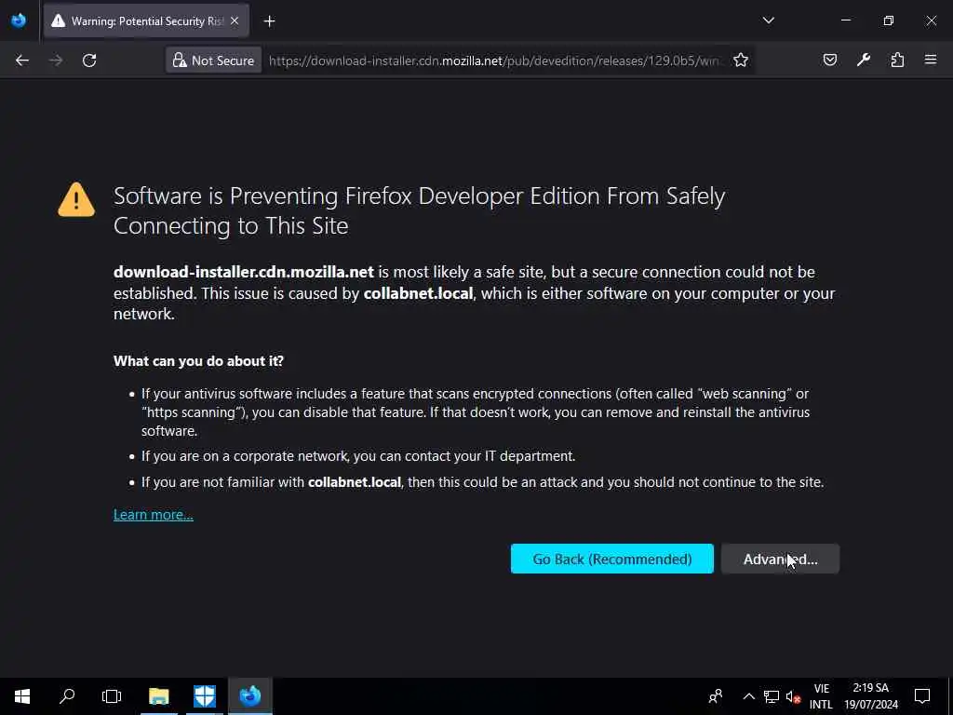Go back one page with the back arrow
953x715 pixels.
click(x=22, y=61)
